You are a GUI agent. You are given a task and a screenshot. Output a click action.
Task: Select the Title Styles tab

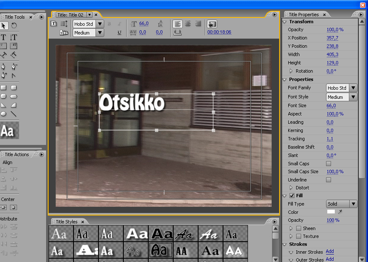point(66,222)
